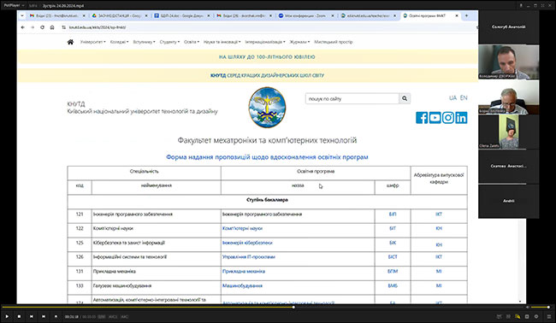Screen dimensions: 556x323
Task: Select the Olena Zaiets video tile
Action: point(508,131)
